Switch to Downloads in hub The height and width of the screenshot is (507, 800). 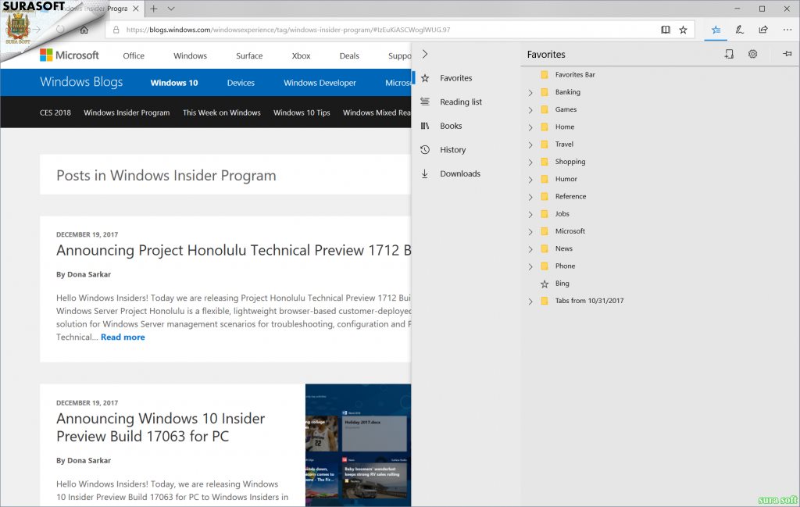click(x=460, y=173)
